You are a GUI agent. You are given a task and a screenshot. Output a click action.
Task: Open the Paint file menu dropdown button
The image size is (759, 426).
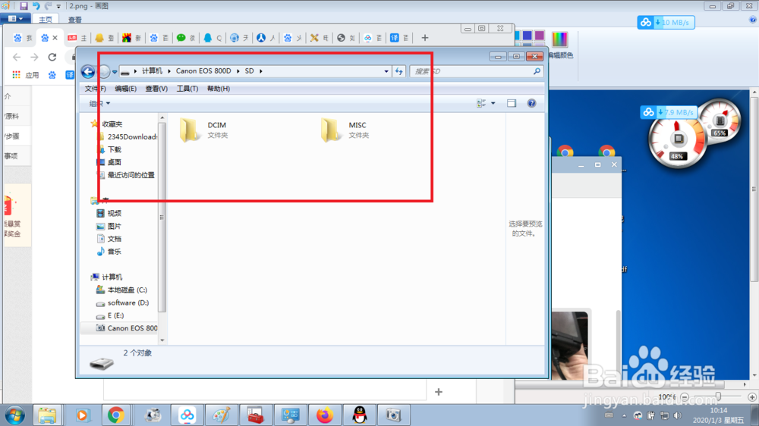pos(15,19)
